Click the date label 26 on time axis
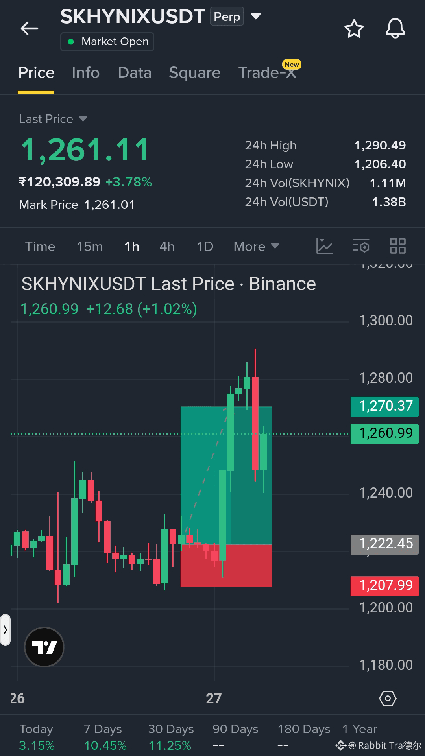 coord(17,699)
